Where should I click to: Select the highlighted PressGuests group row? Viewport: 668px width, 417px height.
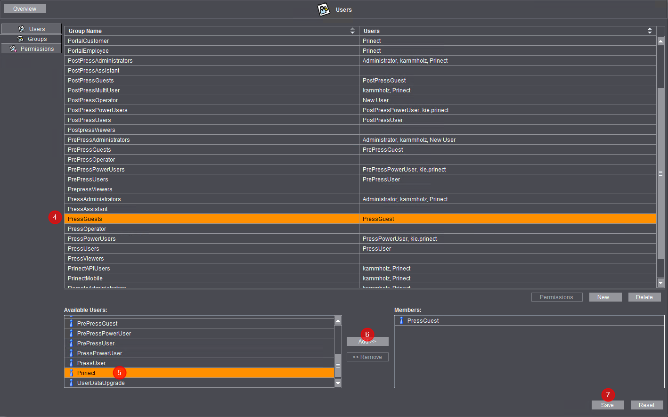pyautogui.click(x=360, y=219)
